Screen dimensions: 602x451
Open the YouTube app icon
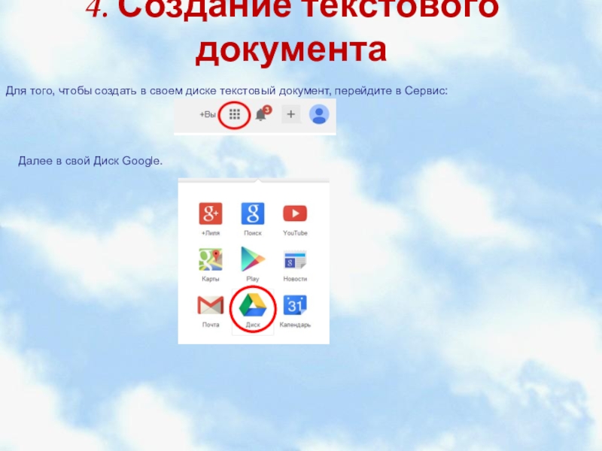(x=295, y=213)
